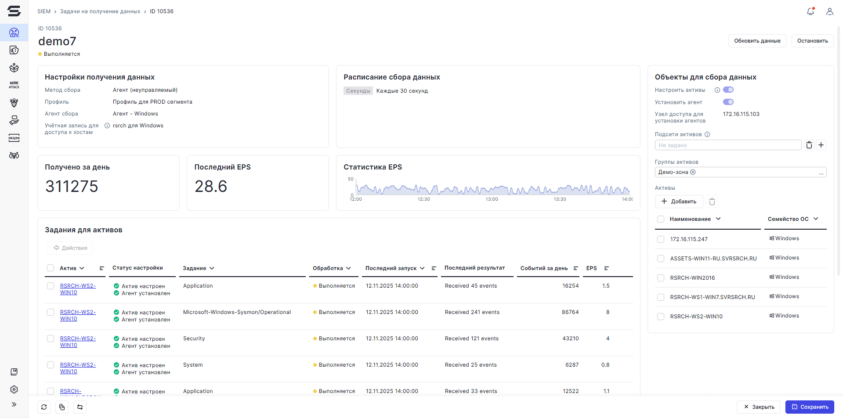The width and height of the screenshot is (843, 418).
Task: Open the Семейство ОС column dropdown
Action: point(816,219)
